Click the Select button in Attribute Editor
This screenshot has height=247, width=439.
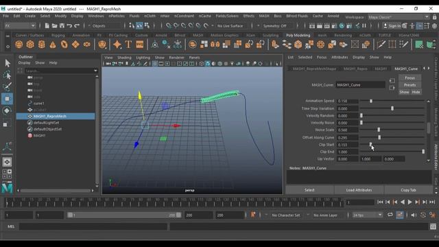click(x=309, y=190)
